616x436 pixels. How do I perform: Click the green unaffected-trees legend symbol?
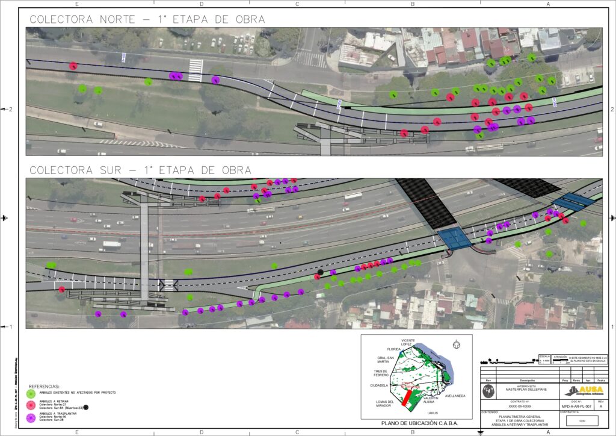[31, 393]
